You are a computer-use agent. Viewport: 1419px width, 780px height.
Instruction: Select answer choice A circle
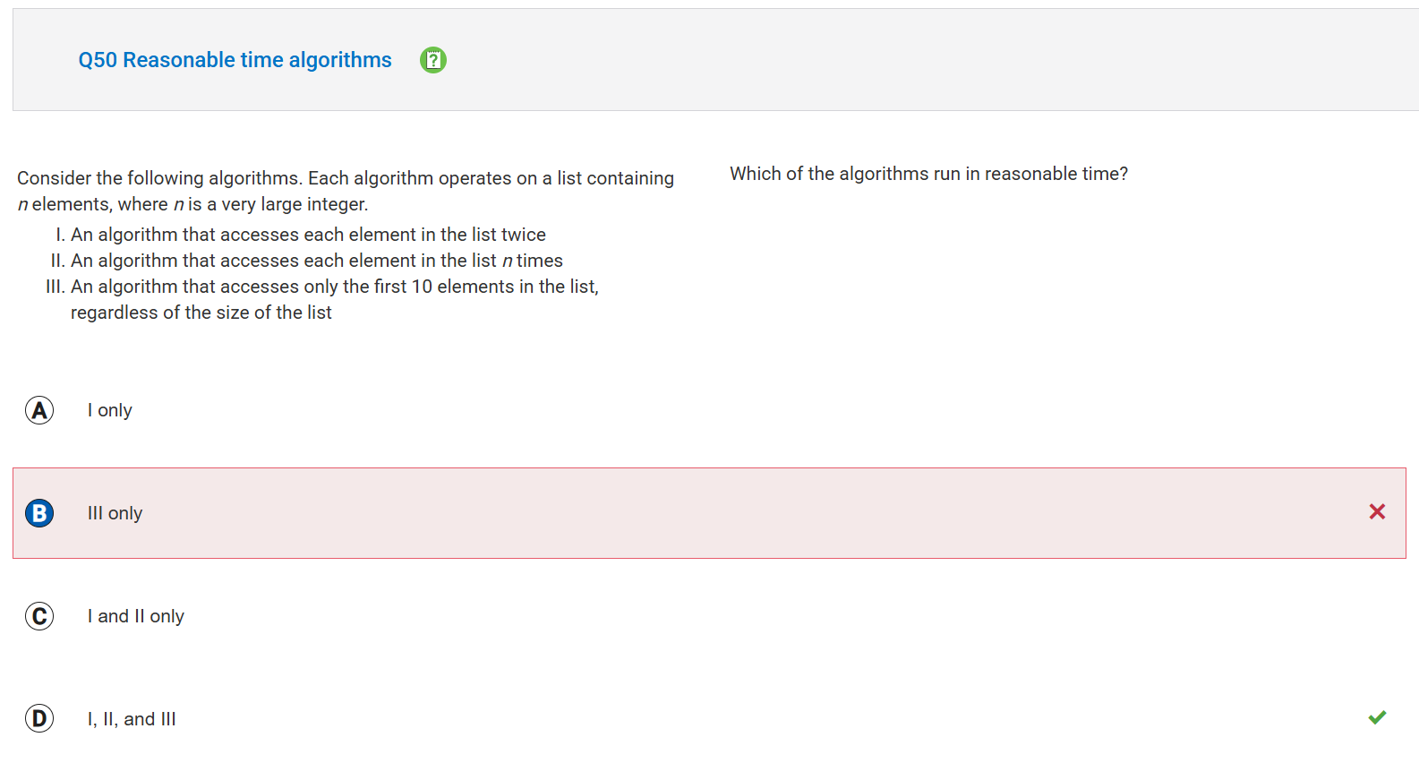[x=39, y=410]
